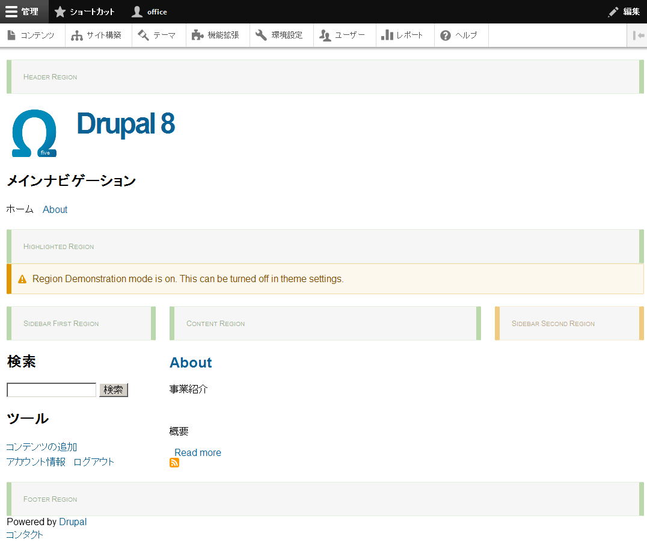Screen dimensions: 647x542
Task: Click the wrench icon beside 環境設定
Action: [261, 35]
